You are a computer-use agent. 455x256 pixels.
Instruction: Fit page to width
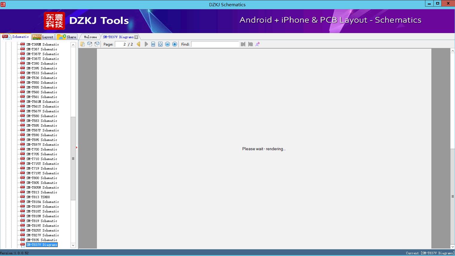click(x=153, y=44)
